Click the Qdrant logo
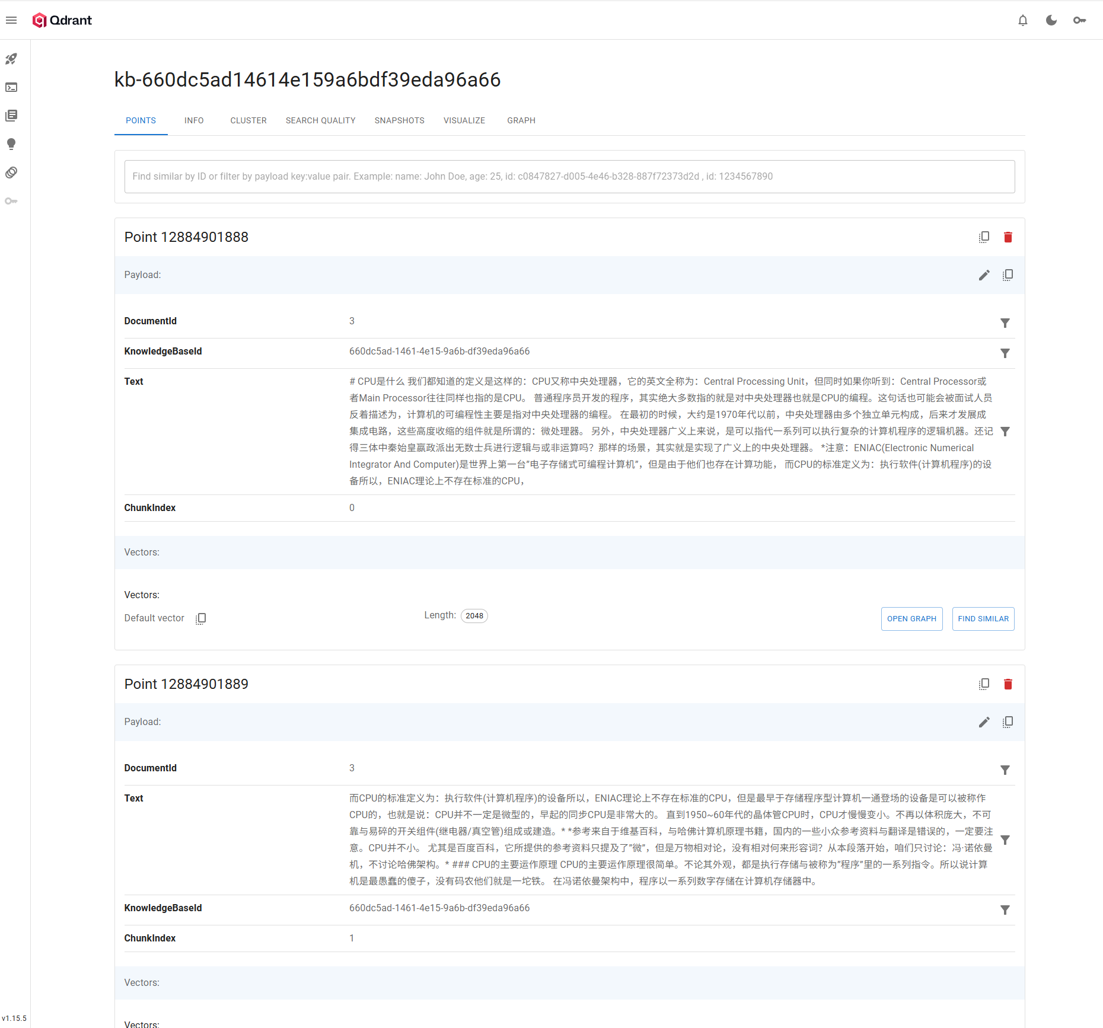The width and height of the screenshot is (1103, 1028). pyautogui.click(x=62, y=20)
